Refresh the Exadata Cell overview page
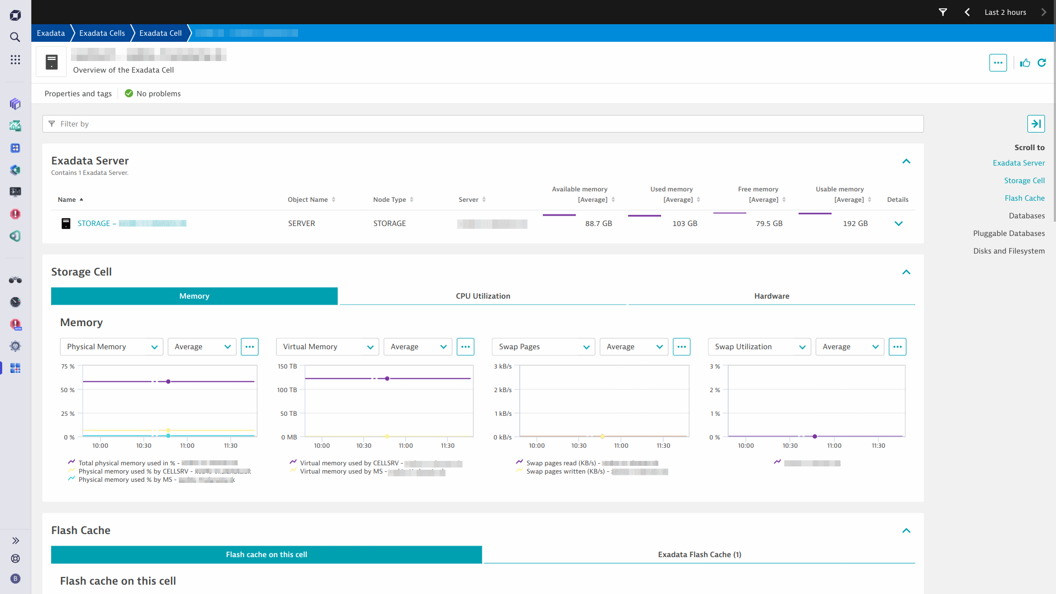The image size is (1056, 594). pyautogui.click(x=1042, y=63)
